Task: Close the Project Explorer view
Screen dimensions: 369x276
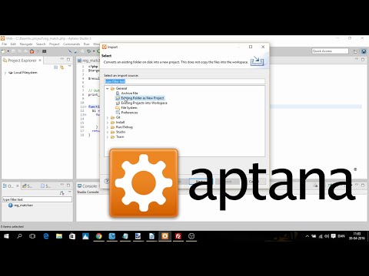Action: (40, 61)
